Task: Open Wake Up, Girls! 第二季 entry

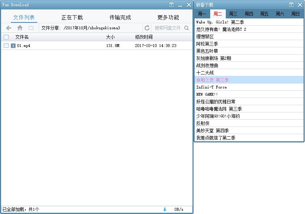Action: 221,22
